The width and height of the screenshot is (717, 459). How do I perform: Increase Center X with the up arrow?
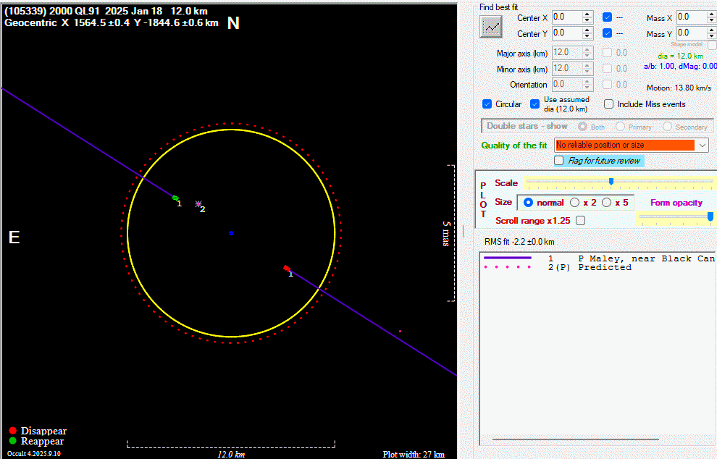click(x=587, y=14)
